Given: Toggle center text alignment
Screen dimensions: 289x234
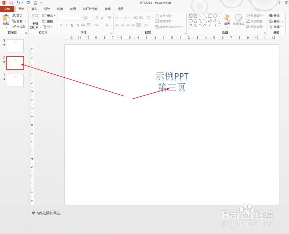Looking at the screenshot, I should click(122, 25).
